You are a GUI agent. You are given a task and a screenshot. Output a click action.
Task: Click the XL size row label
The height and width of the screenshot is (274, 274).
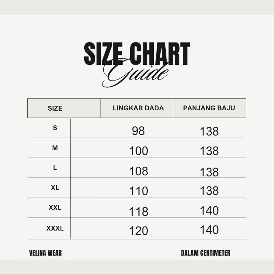55,188
